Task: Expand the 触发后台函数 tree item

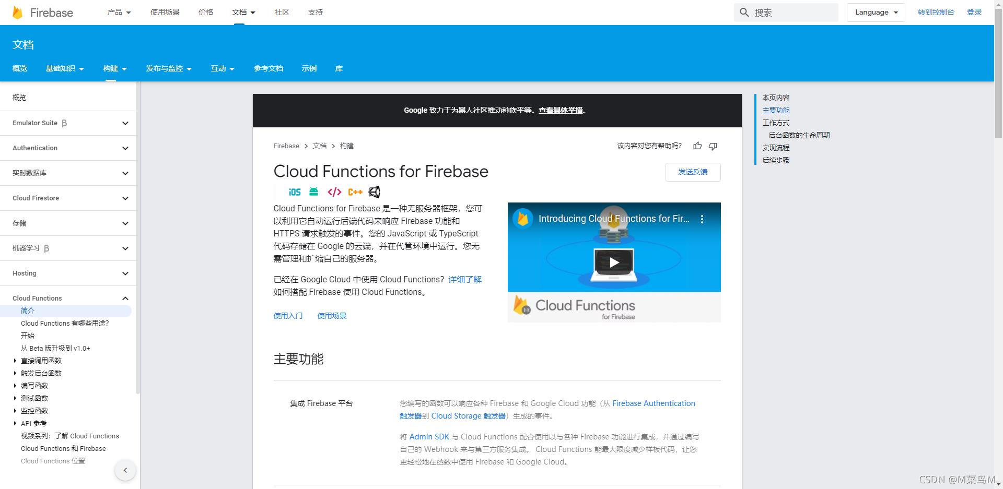Action: (x=15, y=373)
